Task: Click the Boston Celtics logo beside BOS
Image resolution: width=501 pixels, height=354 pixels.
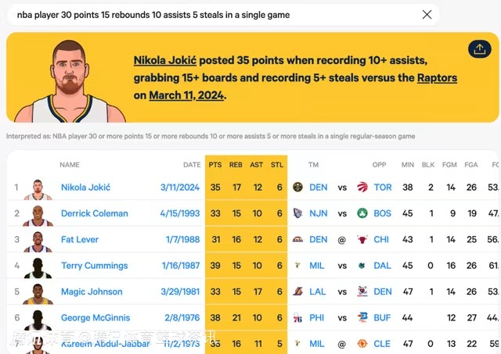Action: pyautogui.click(x=362, y=213)
